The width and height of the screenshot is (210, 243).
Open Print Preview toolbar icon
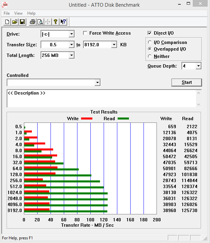click(40, 22)
